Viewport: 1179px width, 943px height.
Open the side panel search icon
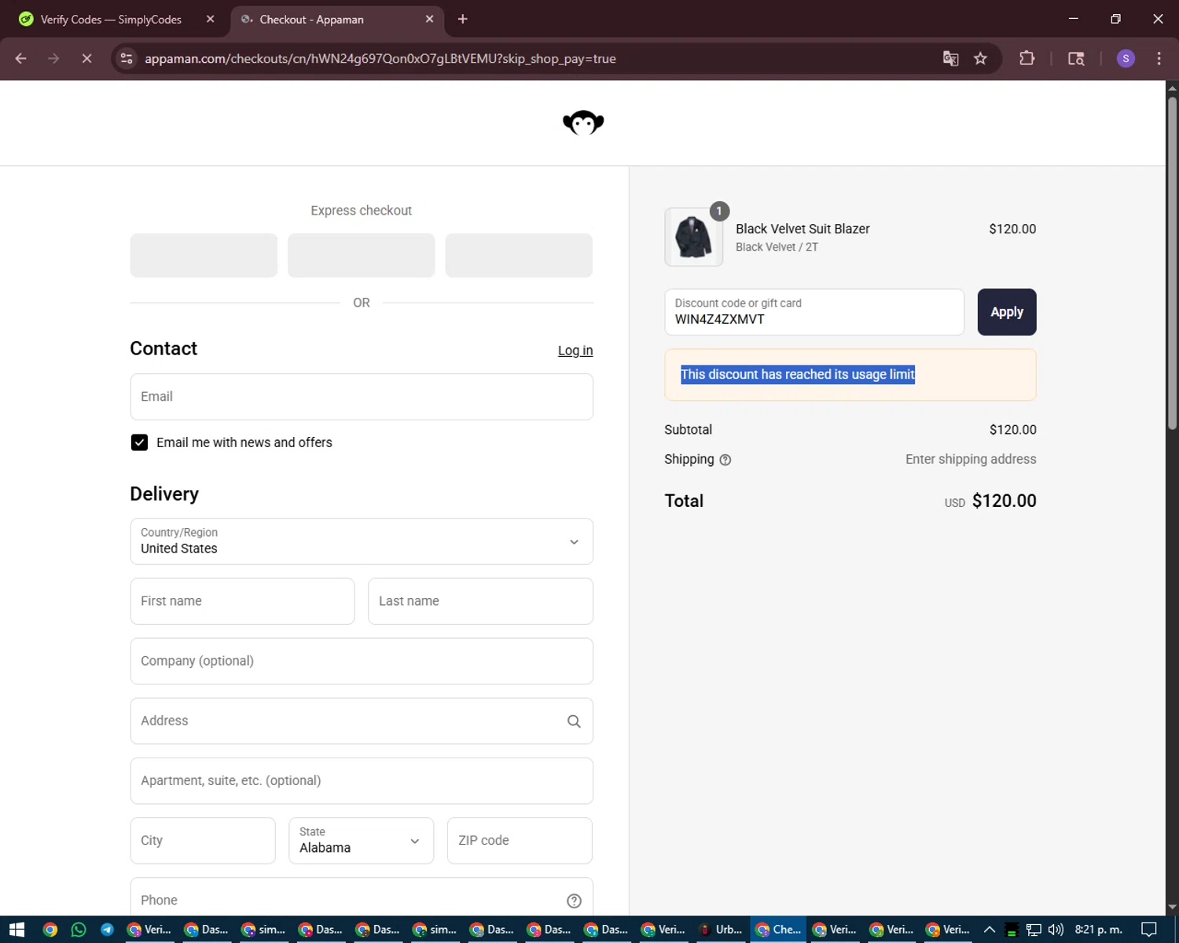1076,59
